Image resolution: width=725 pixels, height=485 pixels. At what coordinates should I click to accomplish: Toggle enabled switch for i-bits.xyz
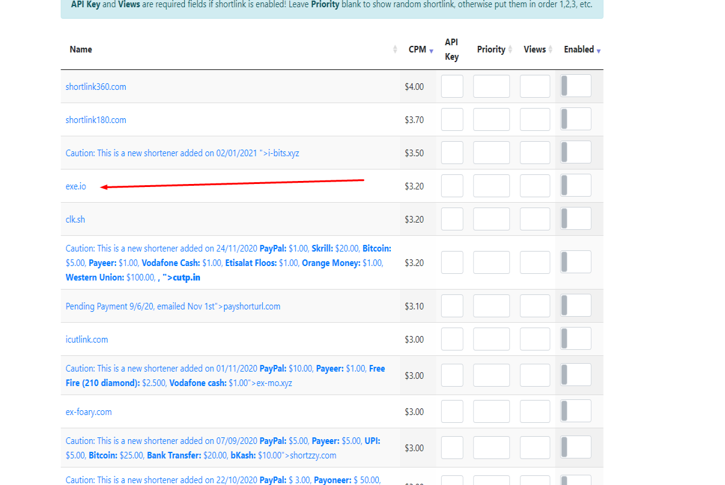click(576, 153)
